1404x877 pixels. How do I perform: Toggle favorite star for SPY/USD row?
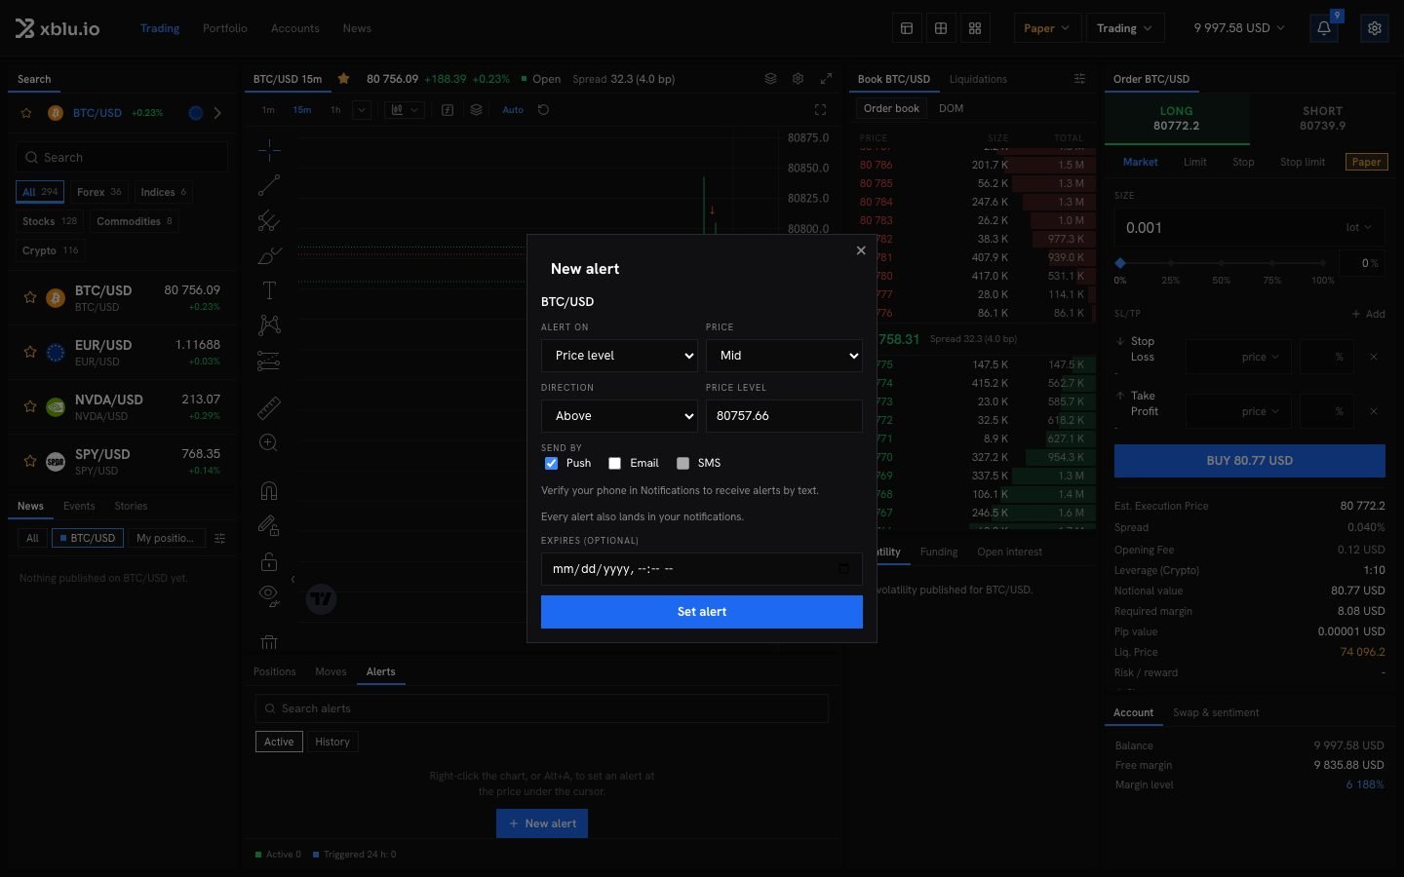click(30, 461)
